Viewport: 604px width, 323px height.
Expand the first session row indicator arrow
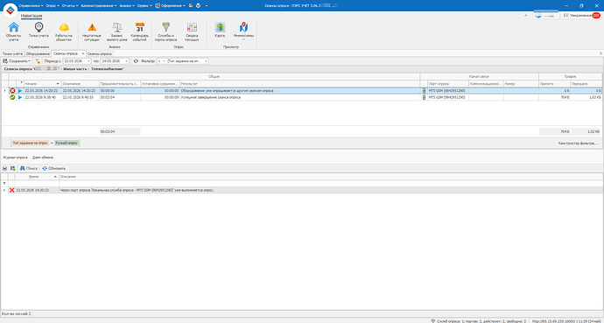click(4, 90)
